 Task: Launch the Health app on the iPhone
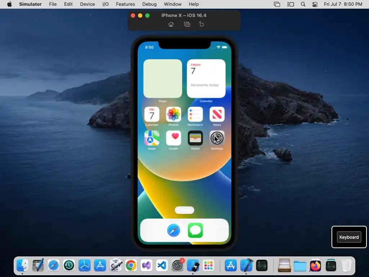[173, 138]
